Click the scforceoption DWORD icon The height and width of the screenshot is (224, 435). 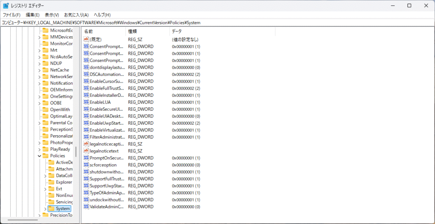(86, 165)
